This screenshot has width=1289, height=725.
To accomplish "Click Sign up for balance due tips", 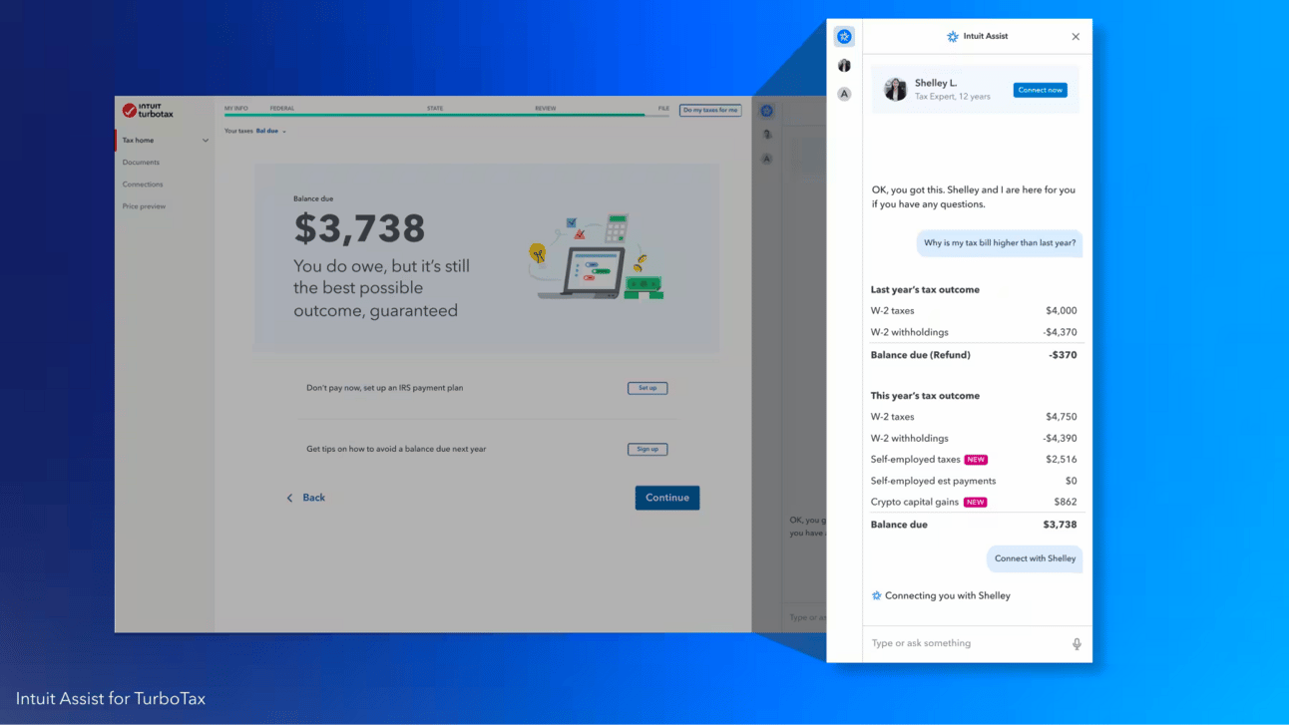I will click(x=647, y=449).
